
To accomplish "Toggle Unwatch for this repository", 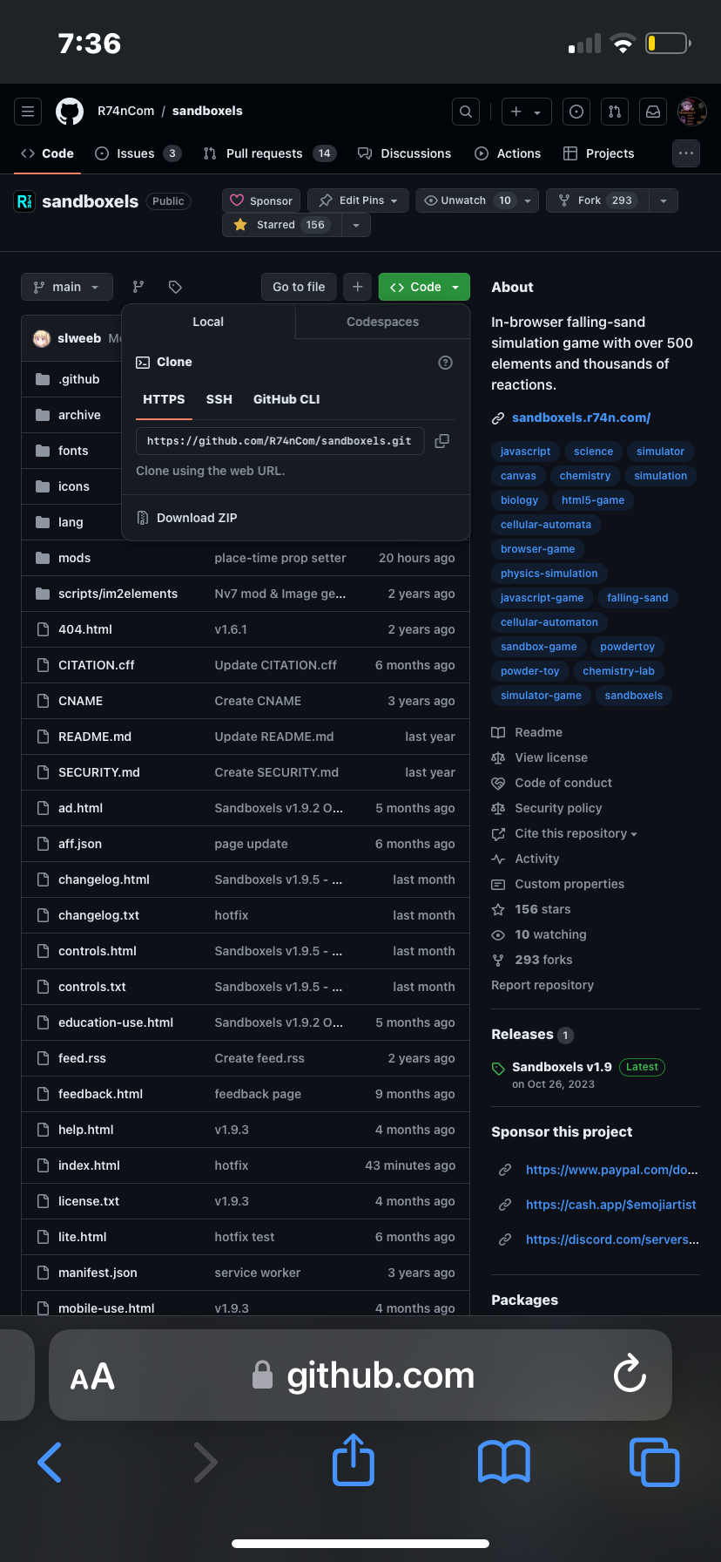I will click(467, 200).
